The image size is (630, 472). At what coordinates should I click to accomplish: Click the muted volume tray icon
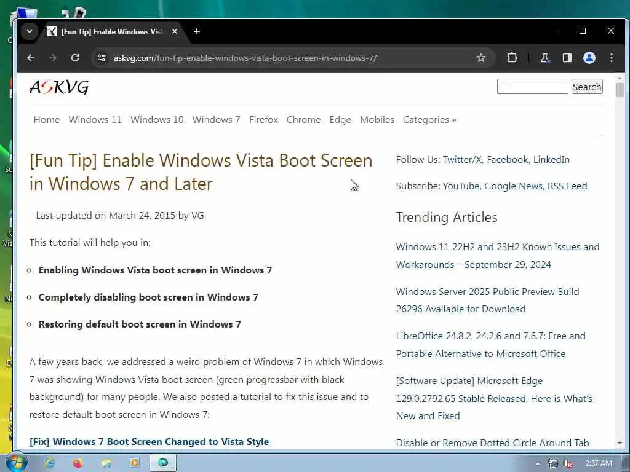(x=568, y=463)
